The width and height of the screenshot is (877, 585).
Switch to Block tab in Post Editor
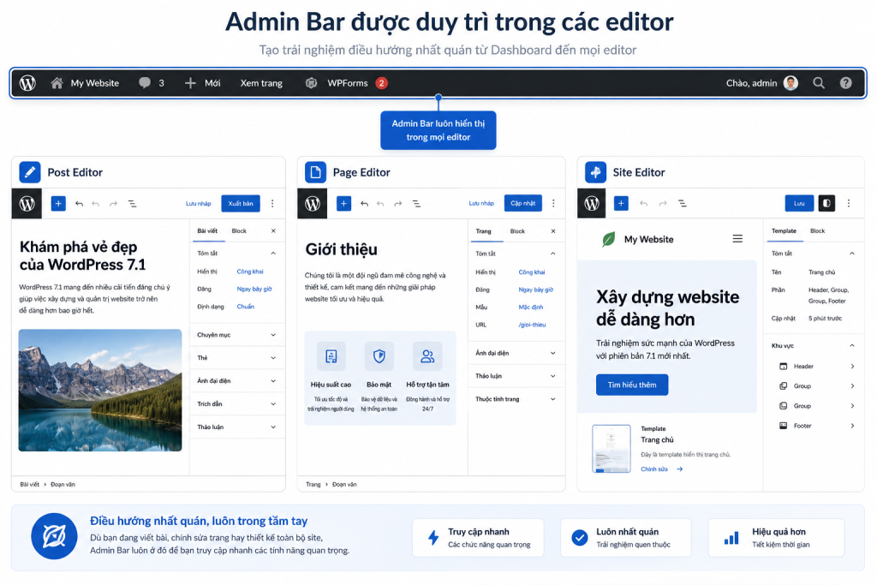pos(239,231)
